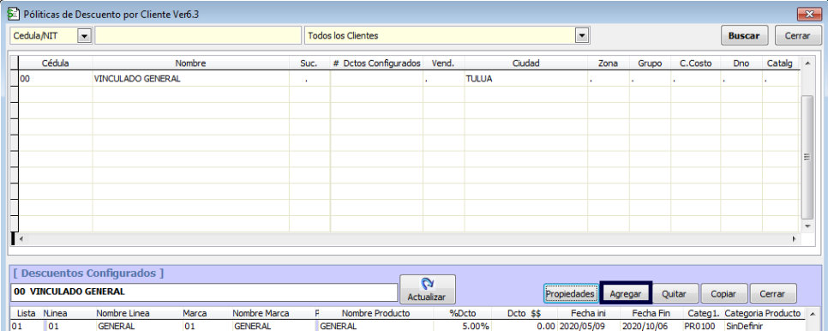Viewport: 828px width, 331px height.
Task: Click the horizontal scroll right arrow
Action: coord(795,238)
